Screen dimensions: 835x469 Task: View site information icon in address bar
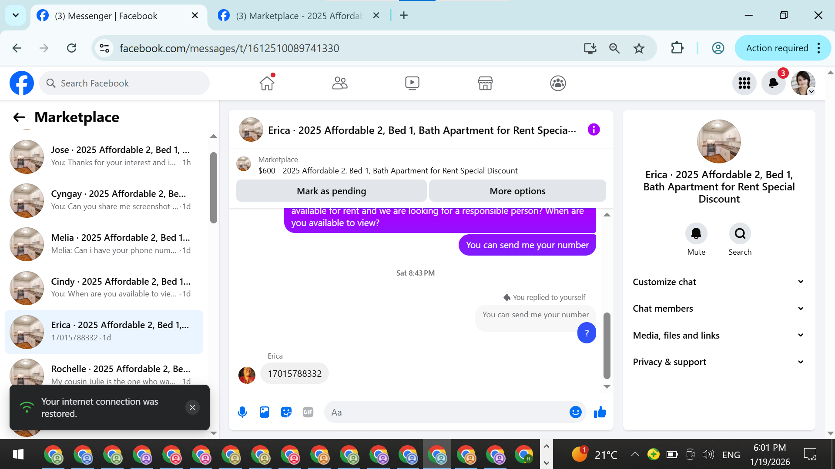(x=104, y=48)
